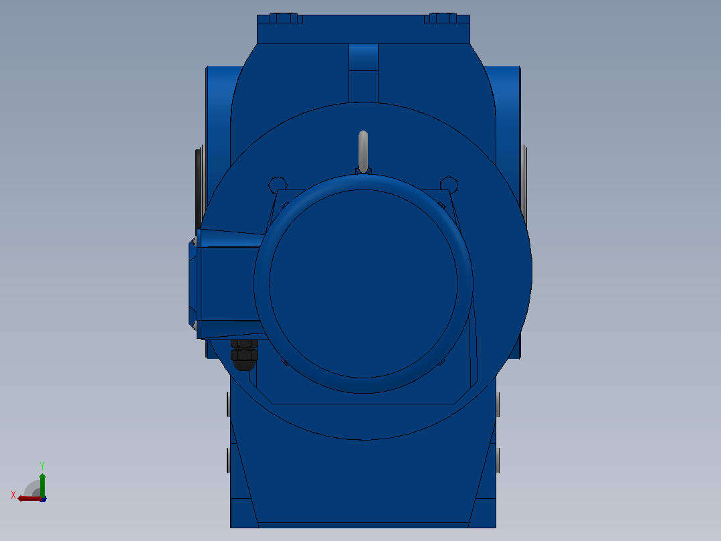
Task: Select the round motor end cover face
Action: point(363,284)
